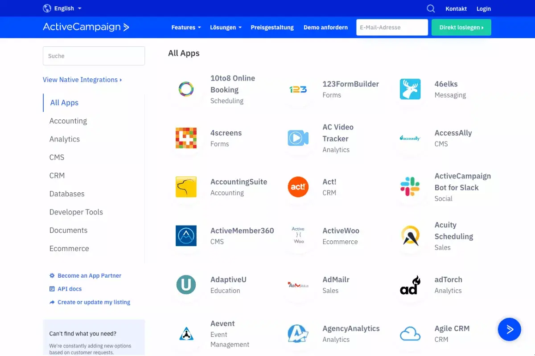Screen dimensions: 535x356
Task: Click the search magnifier icon in header
Action: tap(430, 8)
